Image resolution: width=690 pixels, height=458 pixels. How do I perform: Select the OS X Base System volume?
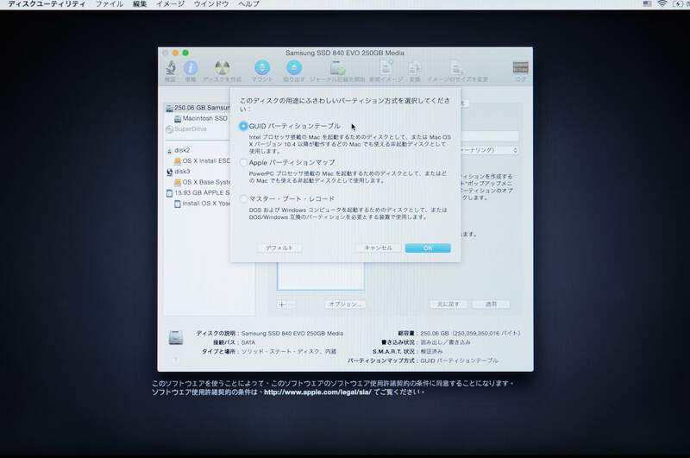[202, 182]
